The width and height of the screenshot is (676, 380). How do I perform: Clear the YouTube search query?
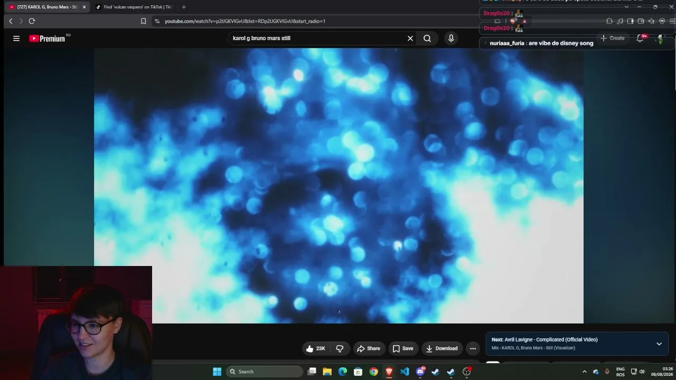click(410, 38)
